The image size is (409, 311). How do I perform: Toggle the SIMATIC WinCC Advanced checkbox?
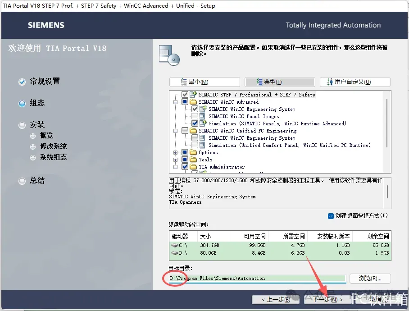pyautogui.click(x=185, y=102)
